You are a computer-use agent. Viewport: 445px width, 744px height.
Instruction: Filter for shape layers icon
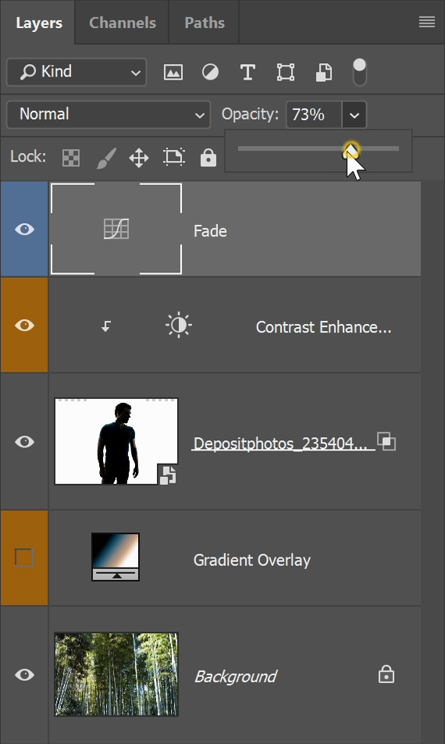coord(286,72)
